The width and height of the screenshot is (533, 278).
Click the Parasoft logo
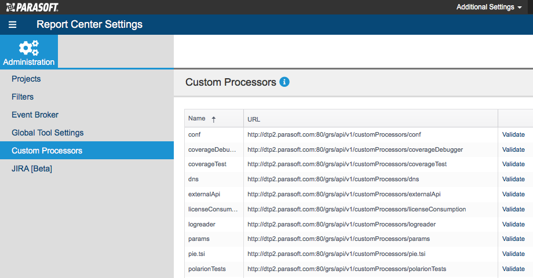pos(32,7)
